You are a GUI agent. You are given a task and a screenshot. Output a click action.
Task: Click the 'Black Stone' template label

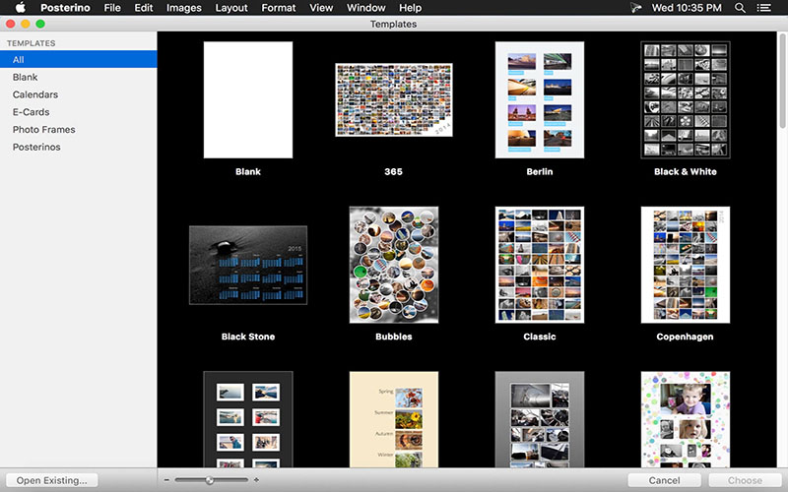pos(248,337)
